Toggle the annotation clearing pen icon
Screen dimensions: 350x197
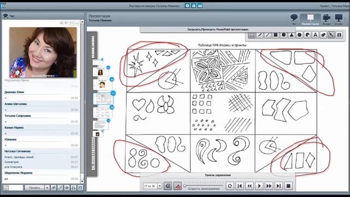[x=178, y=186]
